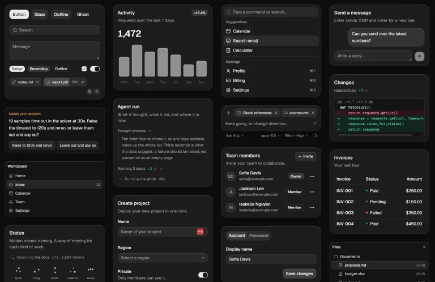The image size is (435, 282).
Task: Pick the spin motion indicator
Action: [x=18, y=270]
